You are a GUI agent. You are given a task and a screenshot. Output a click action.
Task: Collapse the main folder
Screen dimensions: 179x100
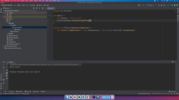7,23
